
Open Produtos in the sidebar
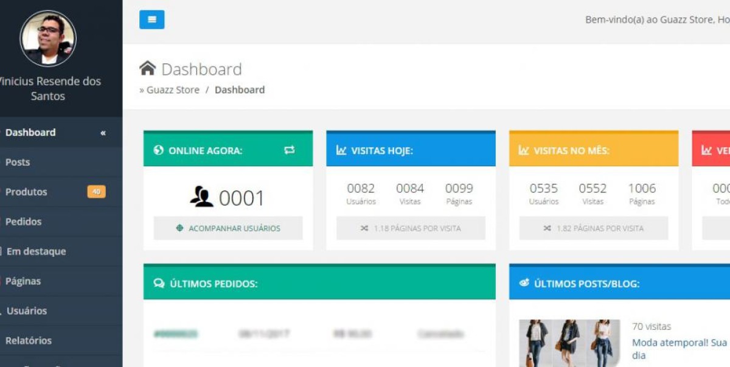click(x=26, y=192)
